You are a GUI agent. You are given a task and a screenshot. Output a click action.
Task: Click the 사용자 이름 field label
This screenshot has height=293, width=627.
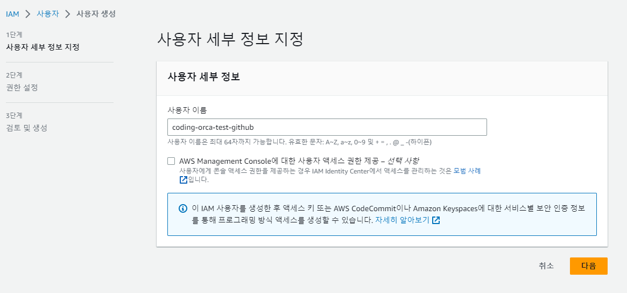[x=187, y=109]
